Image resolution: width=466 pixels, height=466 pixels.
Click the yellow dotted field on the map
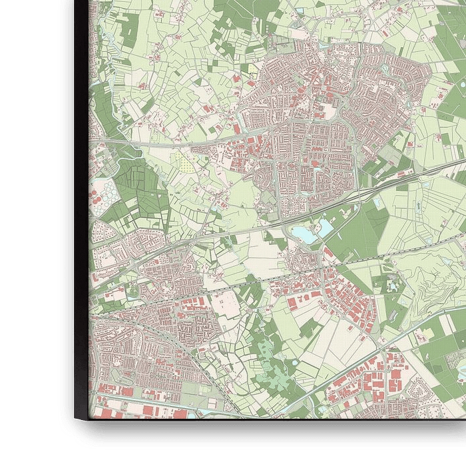point(186,161)
